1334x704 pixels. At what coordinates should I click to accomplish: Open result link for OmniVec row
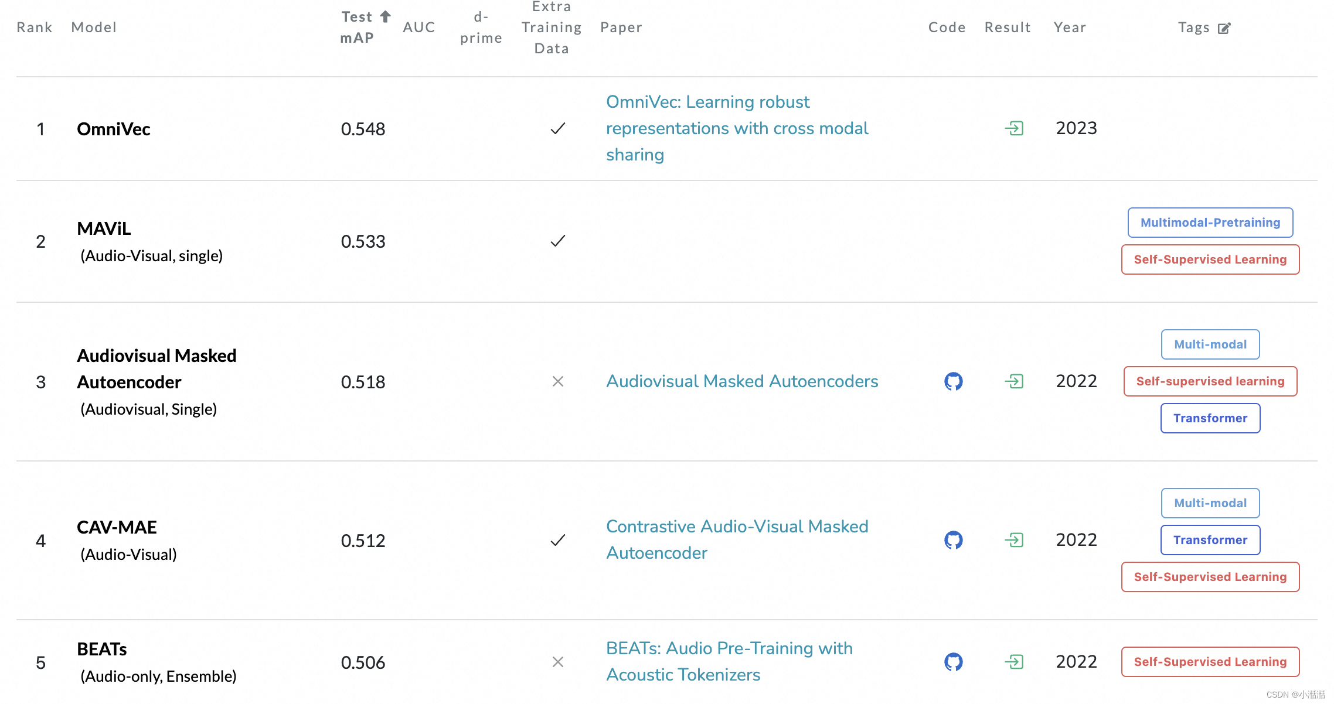[1014, 128]
